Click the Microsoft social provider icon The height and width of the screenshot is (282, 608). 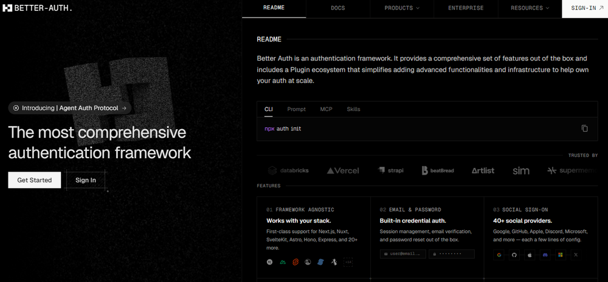[560, 255]
